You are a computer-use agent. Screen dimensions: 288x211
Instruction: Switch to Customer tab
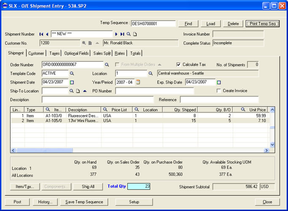point(36,53)
